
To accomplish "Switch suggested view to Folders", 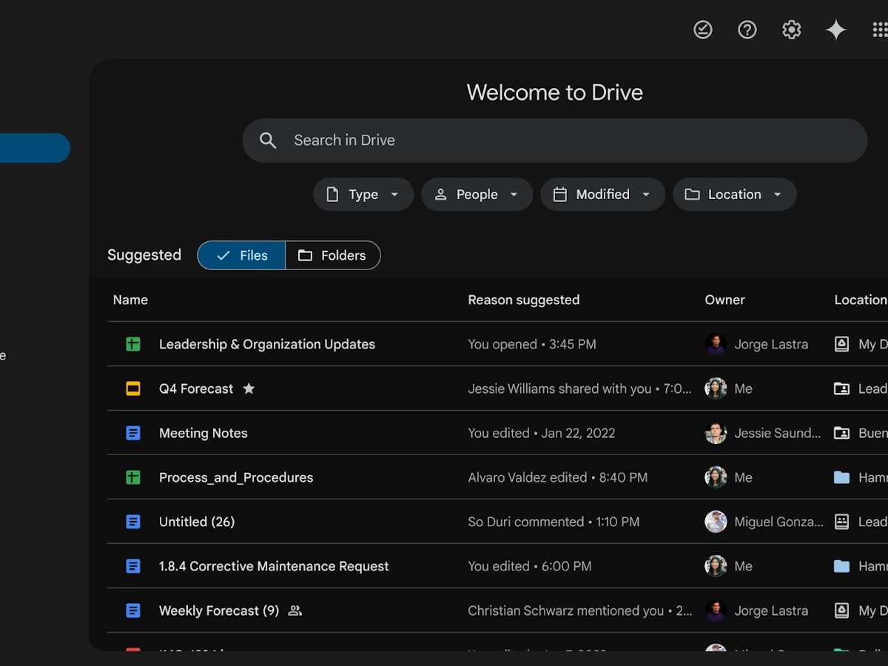I will click(x=332, y=255).
